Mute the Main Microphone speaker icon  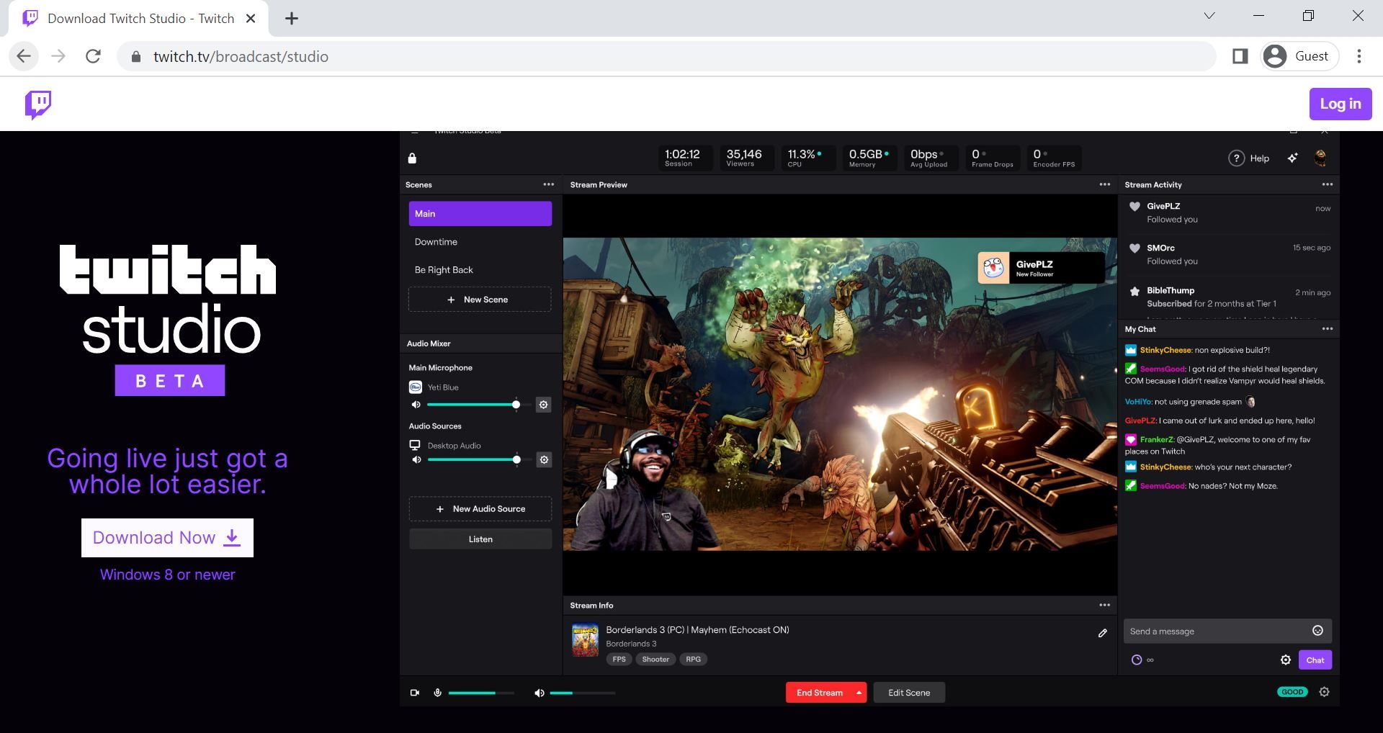[x=416, y=405]
